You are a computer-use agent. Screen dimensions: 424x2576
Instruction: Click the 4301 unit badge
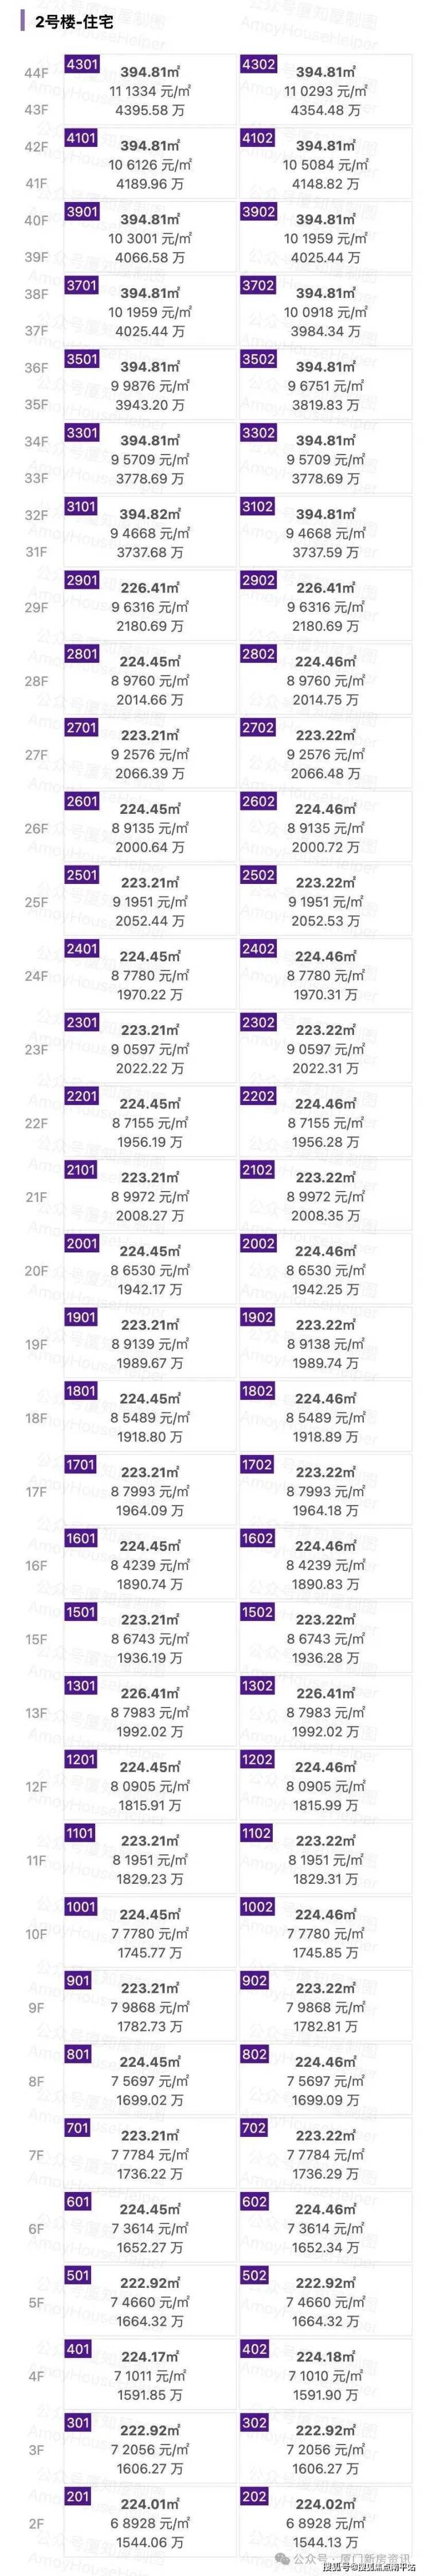[81, 64]
